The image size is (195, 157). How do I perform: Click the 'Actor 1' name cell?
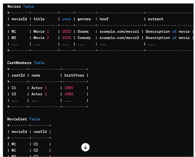coord(39,88)
